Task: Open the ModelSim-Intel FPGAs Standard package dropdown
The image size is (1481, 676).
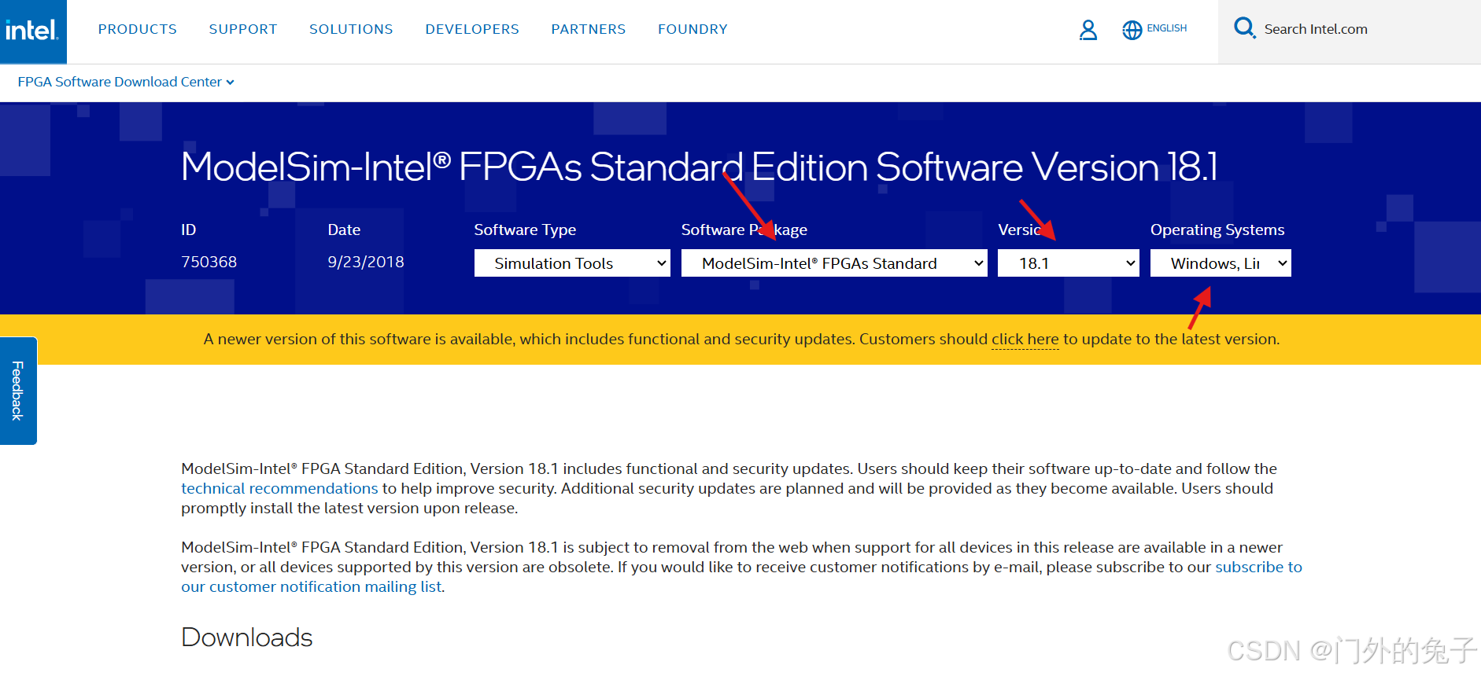Action: point(834,263)
